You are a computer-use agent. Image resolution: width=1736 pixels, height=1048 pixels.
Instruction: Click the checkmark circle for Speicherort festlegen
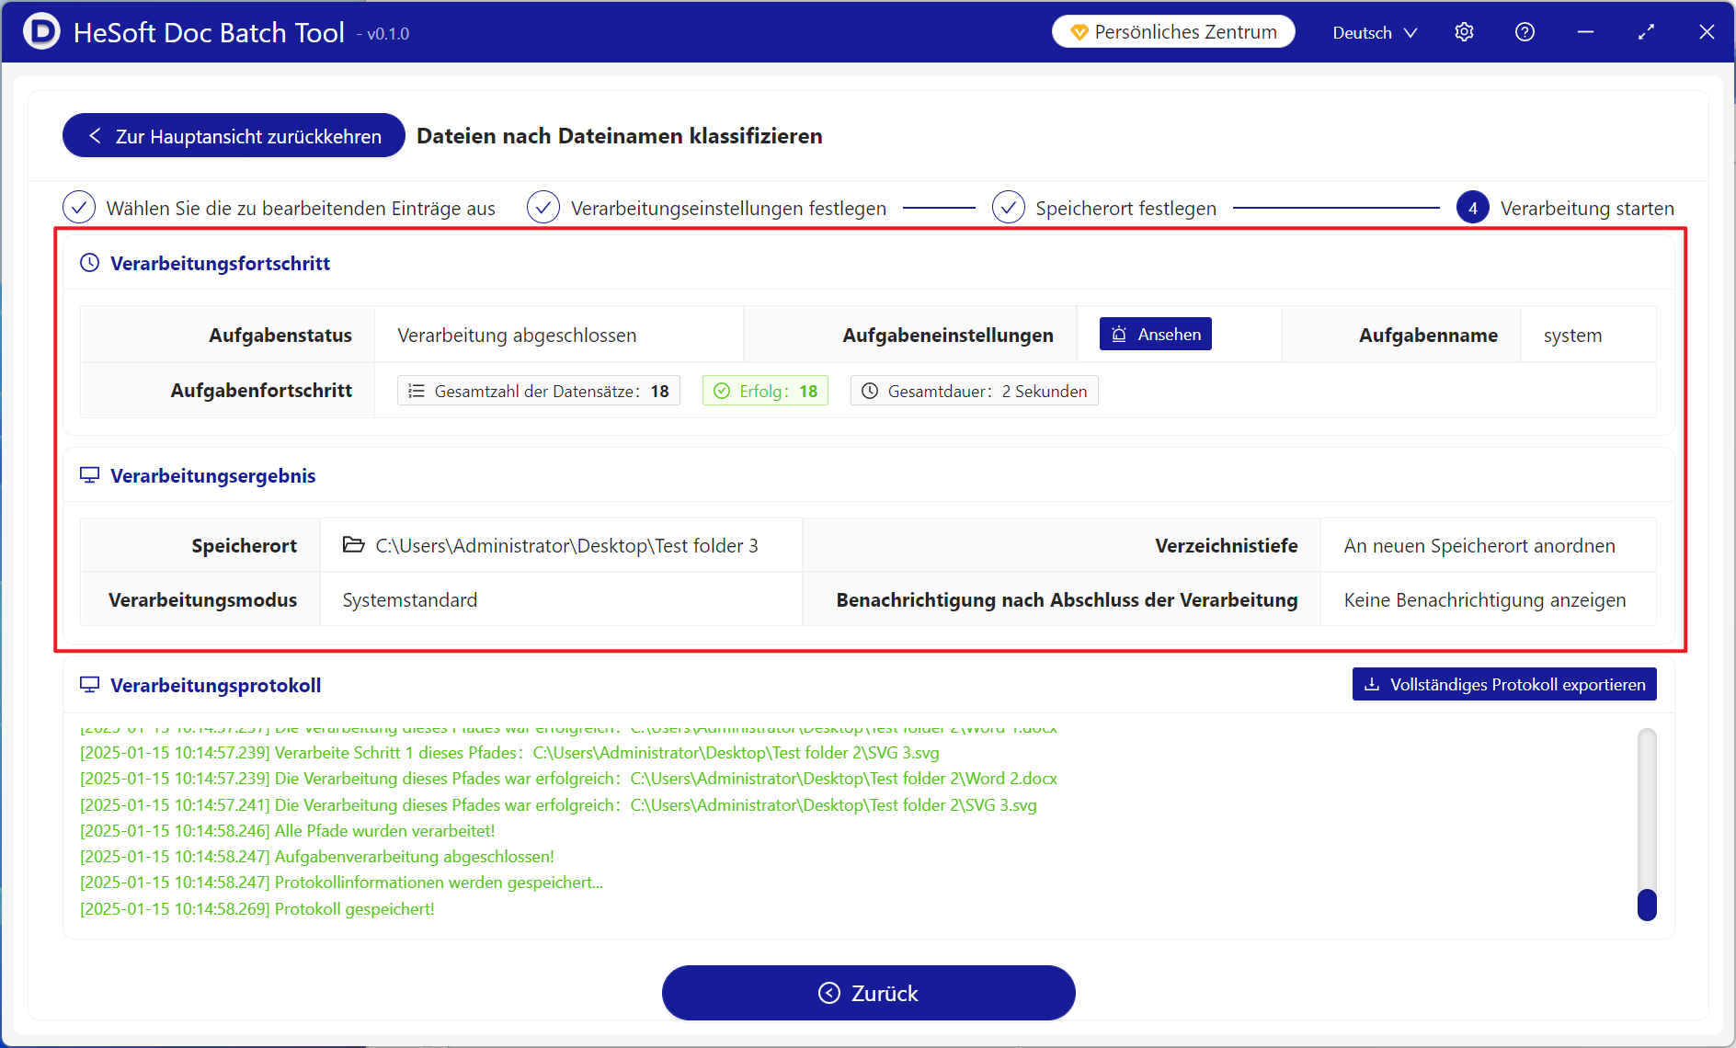pos(1009,208)
